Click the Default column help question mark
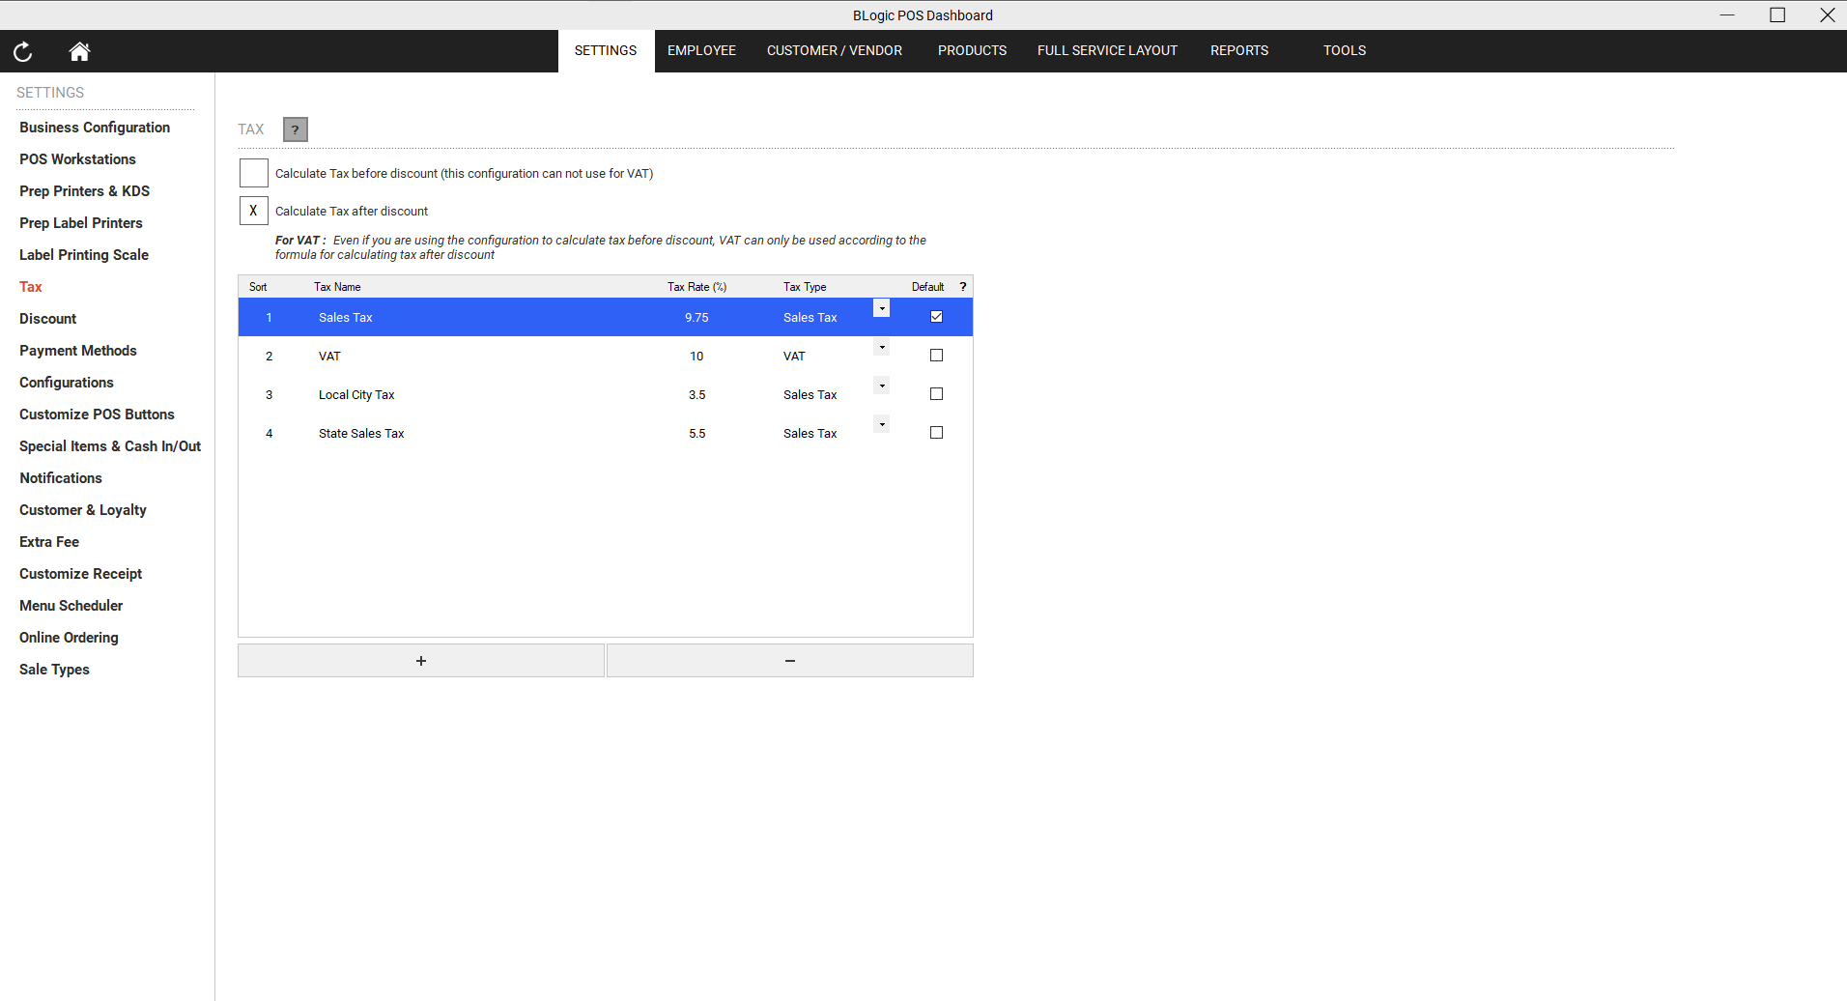The image size is (1847, 1001). [963, 287]
